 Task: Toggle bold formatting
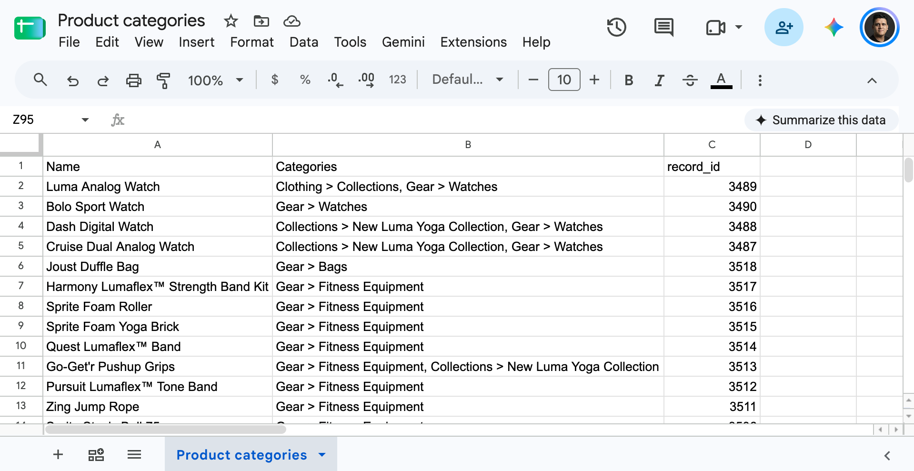click(629, 80)
